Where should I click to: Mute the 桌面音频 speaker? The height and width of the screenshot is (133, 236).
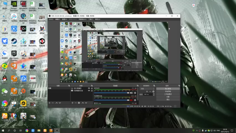pyautogui.click(x=131, y=93)
